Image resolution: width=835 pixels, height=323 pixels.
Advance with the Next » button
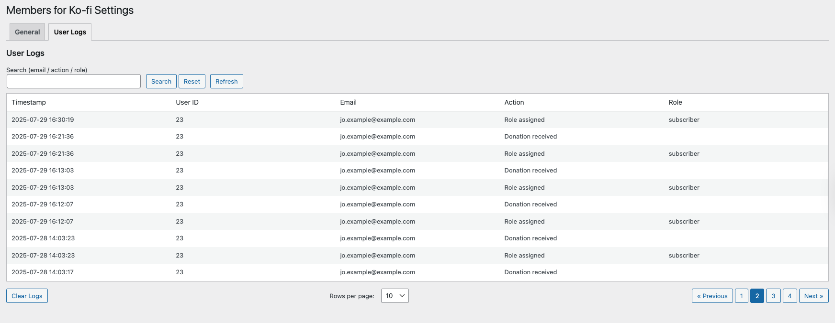tap(813, 296)
